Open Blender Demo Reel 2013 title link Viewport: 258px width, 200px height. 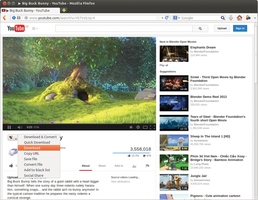[x=209, y=97]
